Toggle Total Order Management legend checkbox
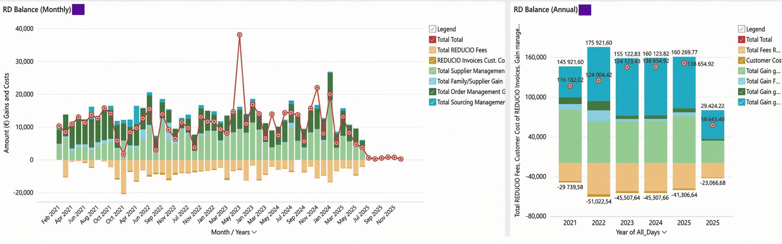Screen dimensions: 782x244 [x=432, y=92]
